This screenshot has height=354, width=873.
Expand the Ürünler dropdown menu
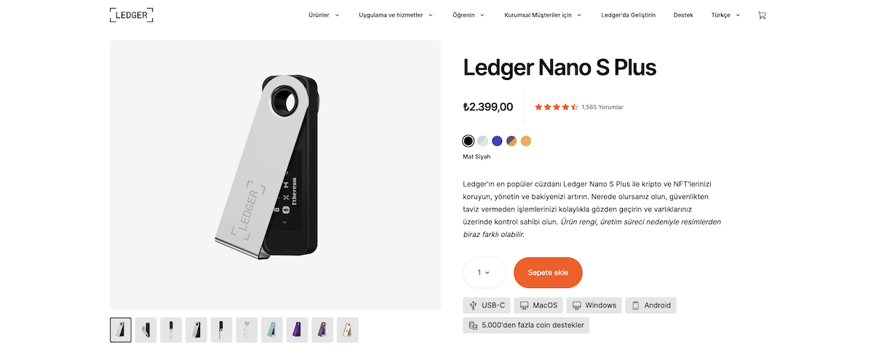click(x=324, y=15)
